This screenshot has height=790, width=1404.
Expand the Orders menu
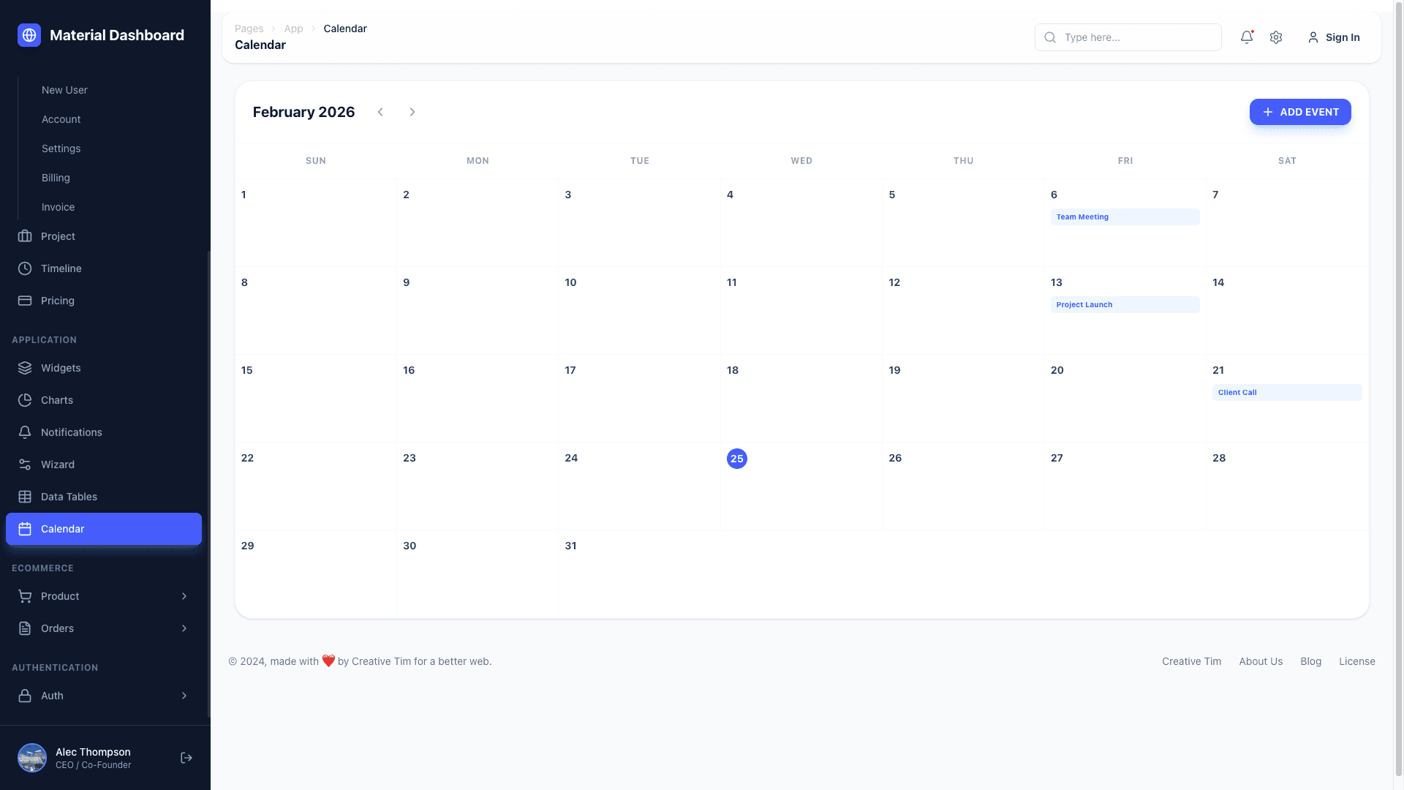pyautogui.click(x=102, y=628)
